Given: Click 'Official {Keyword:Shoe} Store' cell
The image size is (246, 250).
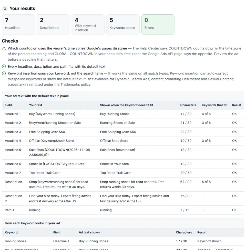Looking at the screenshot, I should 51,141.
